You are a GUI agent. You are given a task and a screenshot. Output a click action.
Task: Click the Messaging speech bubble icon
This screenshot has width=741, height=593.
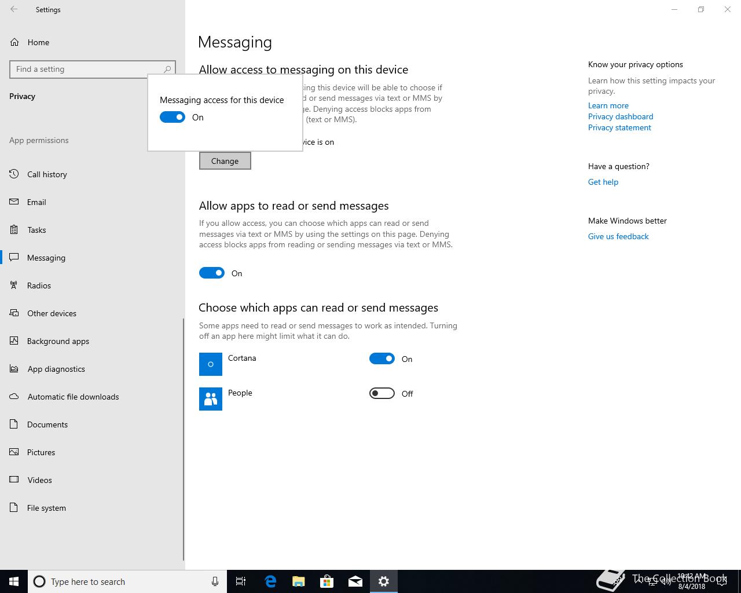pyautogui.click(x=14, y=258)
